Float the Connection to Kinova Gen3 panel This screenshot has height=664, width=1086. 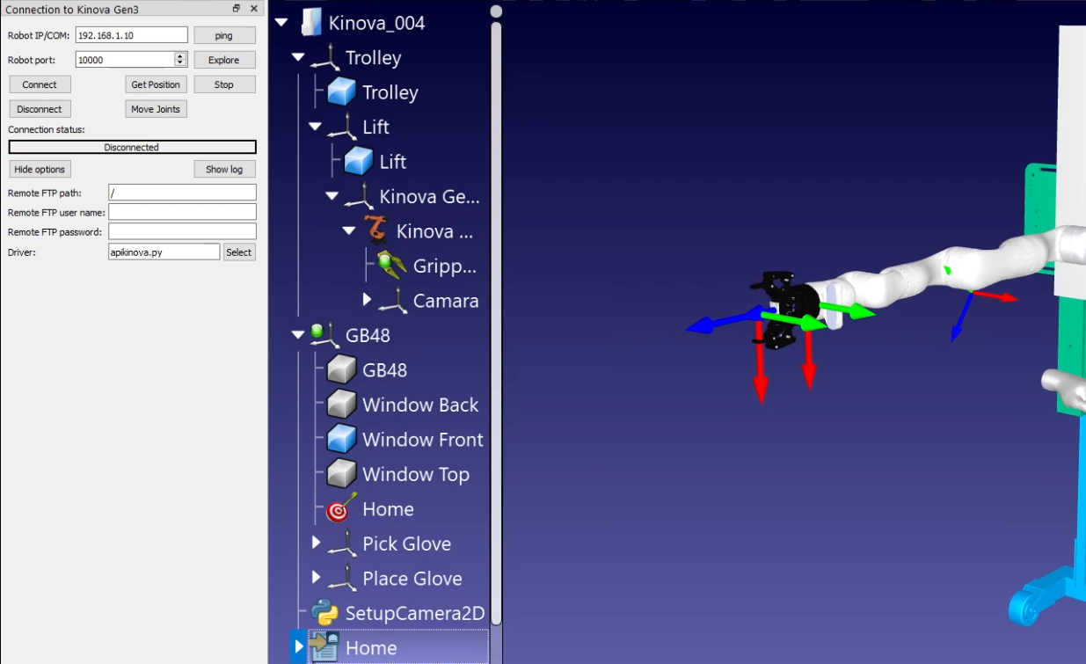(x=237, y=9)
